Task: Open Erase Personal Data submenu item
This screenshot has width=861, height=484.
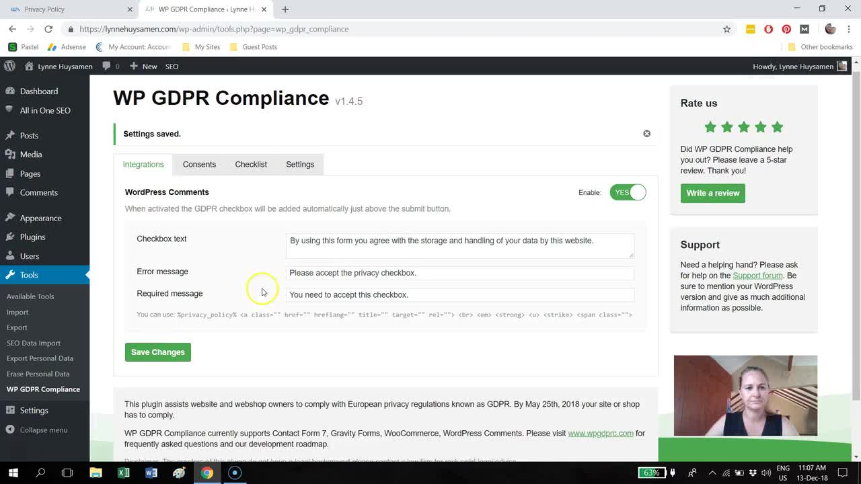Action: pyautogui.click(x=38, y=374)
